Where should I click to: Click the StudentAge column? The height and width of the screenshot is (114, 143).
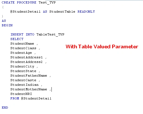click(x=21, y=53)
